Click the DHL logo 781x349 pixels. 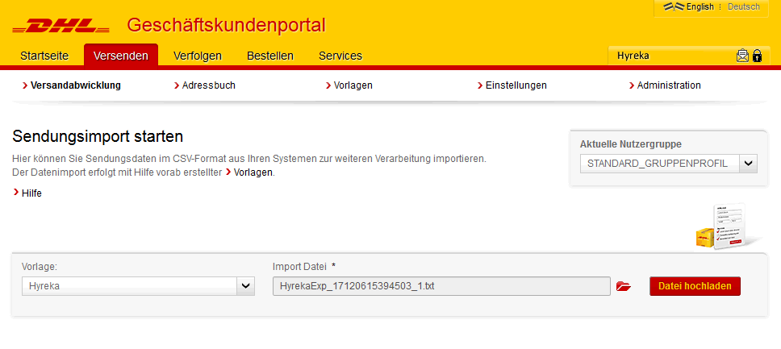click(61, 26)
